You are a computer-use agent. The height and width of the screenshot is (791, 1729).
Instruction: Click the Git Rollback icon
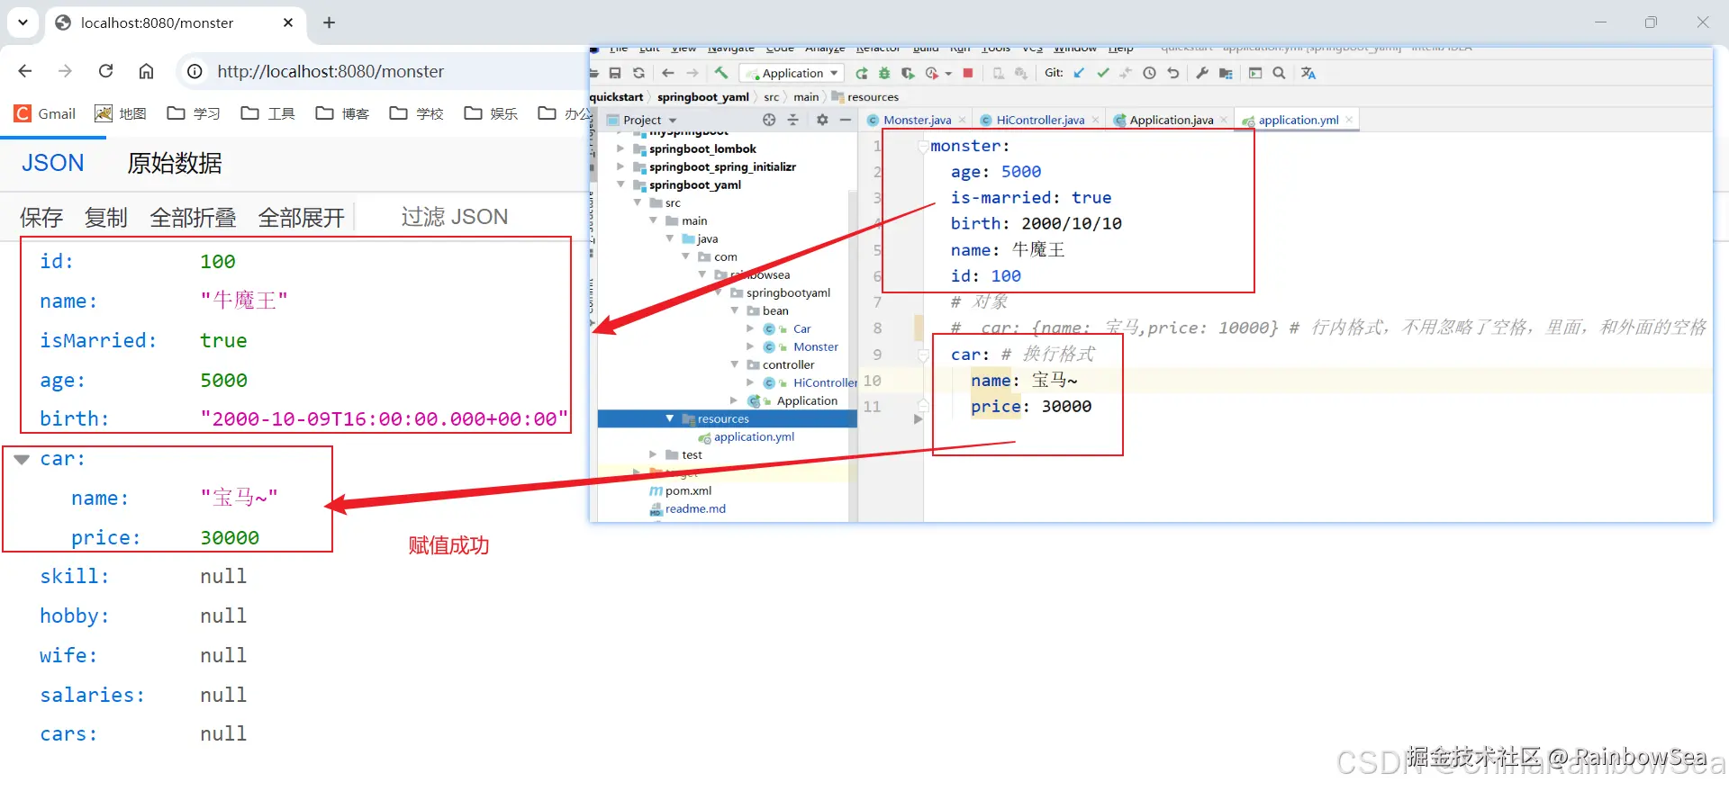[1172, 73]
